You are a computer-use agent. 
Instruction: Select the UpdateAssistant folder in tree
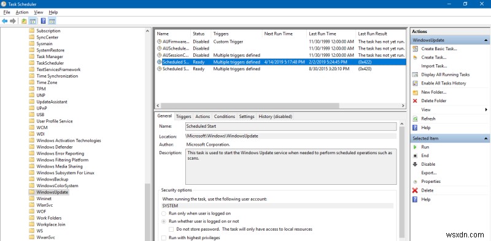pyautogui.click(x=52, y=102)
